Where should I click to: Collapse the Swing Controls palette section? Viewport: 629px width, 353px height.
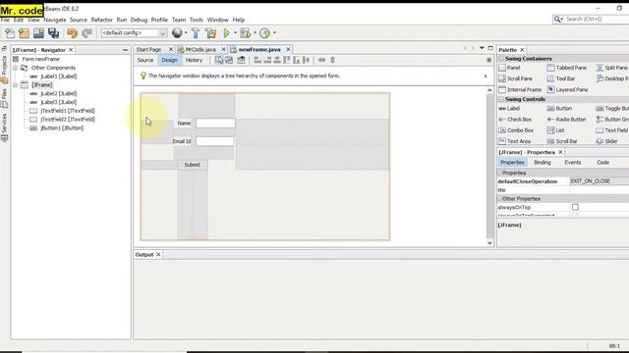point(501,99)
